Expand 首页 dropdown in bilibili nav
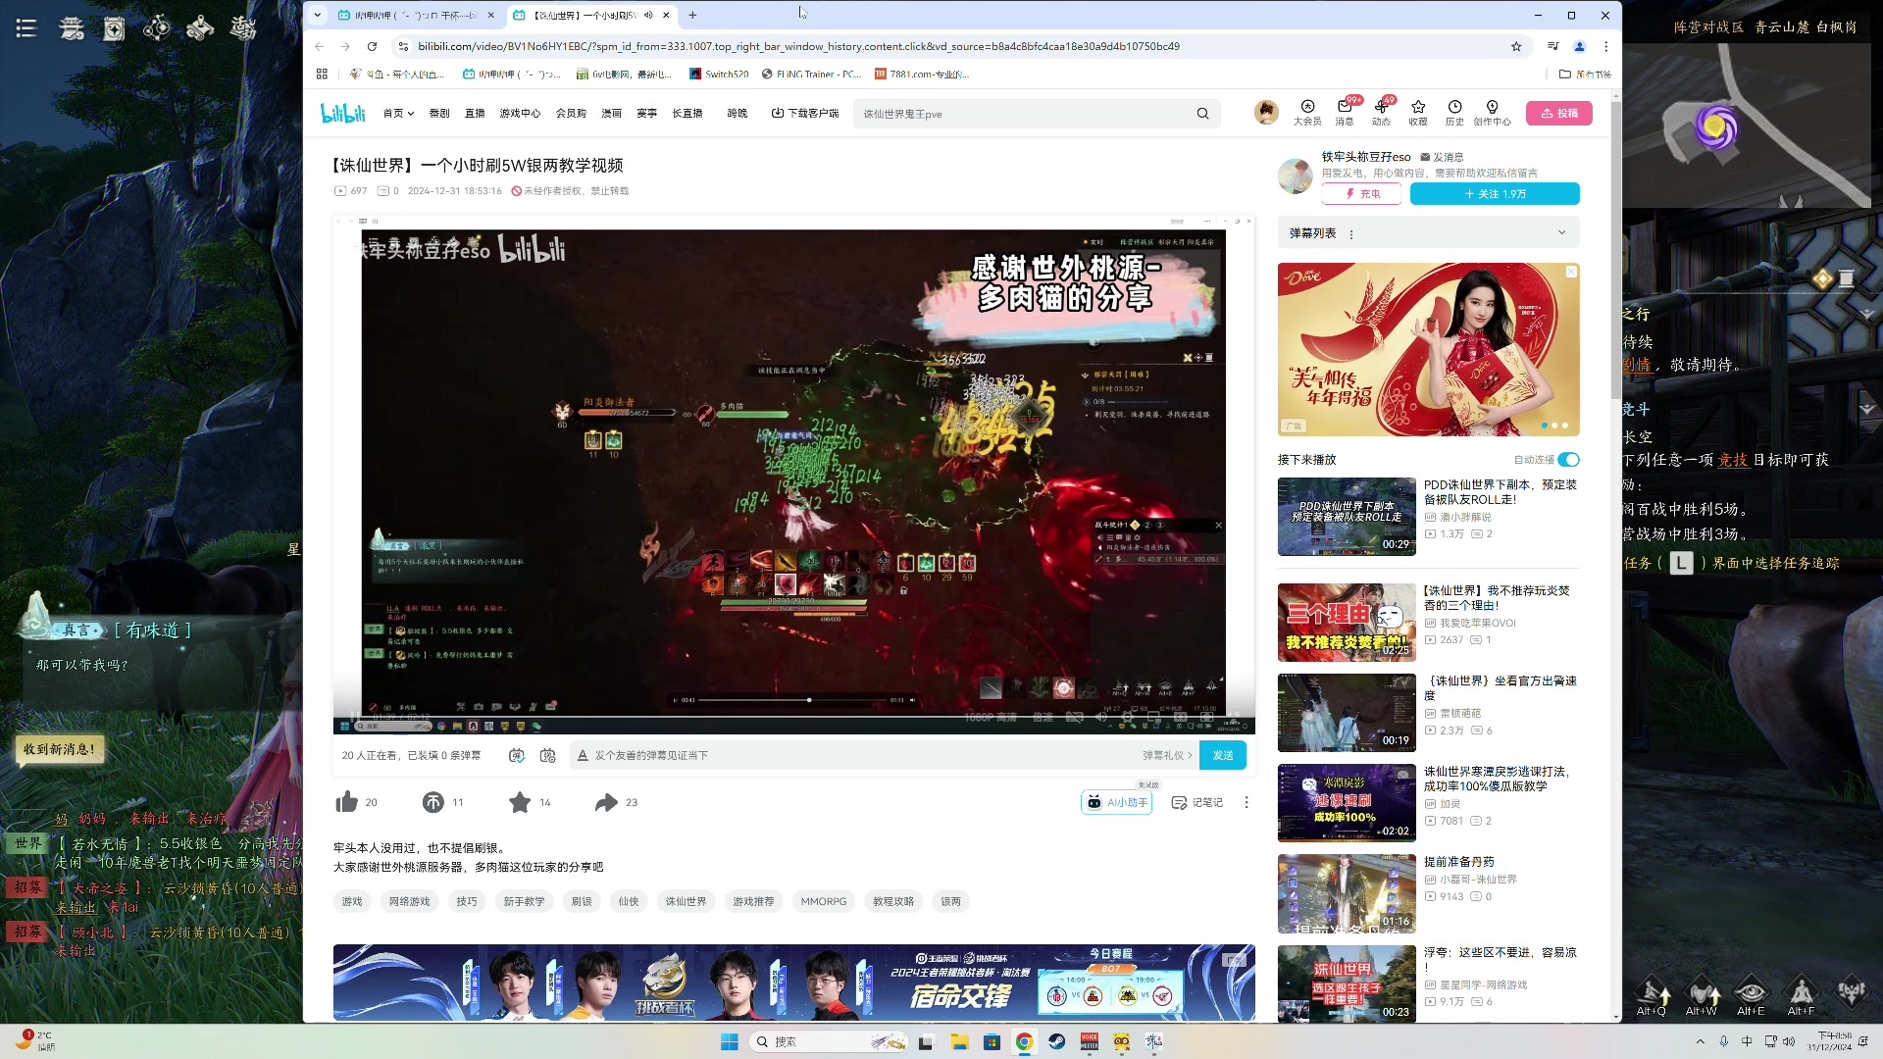This screenshot has height=1059, width=1883. click(x=398, y=113)
